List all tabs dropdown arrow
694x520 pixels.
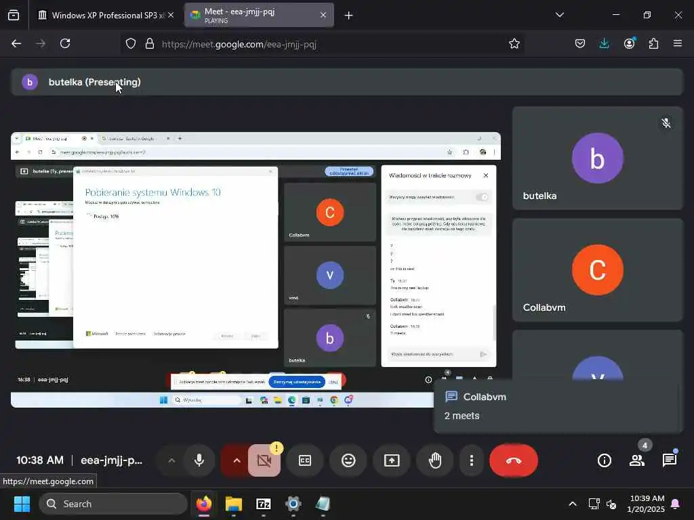[x=559, y=15]
